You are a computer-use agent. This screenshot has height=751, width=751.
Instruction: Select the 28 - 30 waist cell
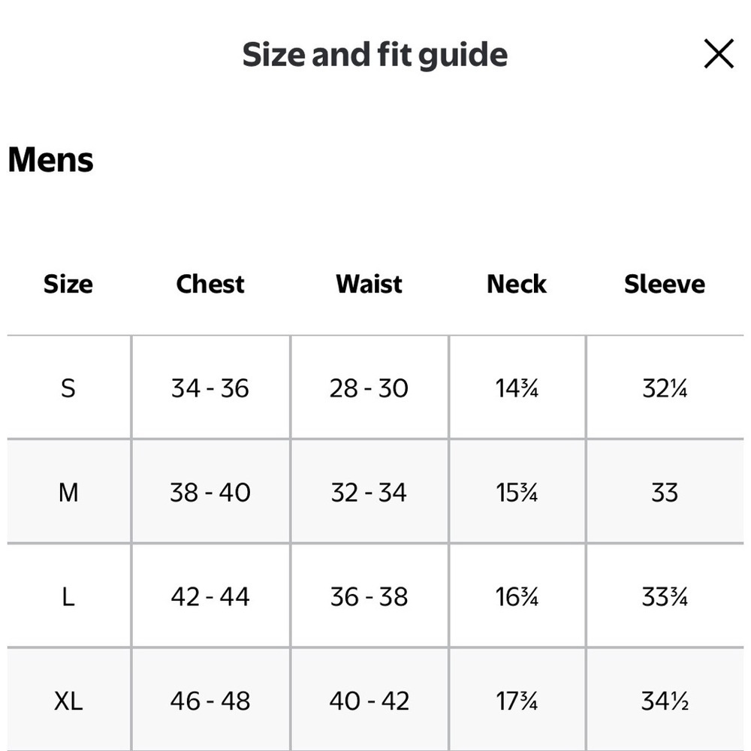pyautogui.click(x=369, y=388)
